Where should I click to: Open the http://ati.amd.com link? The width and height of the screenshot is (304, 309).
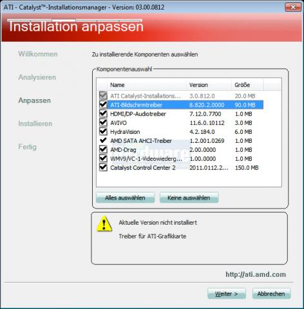click(x=256, y=274)
